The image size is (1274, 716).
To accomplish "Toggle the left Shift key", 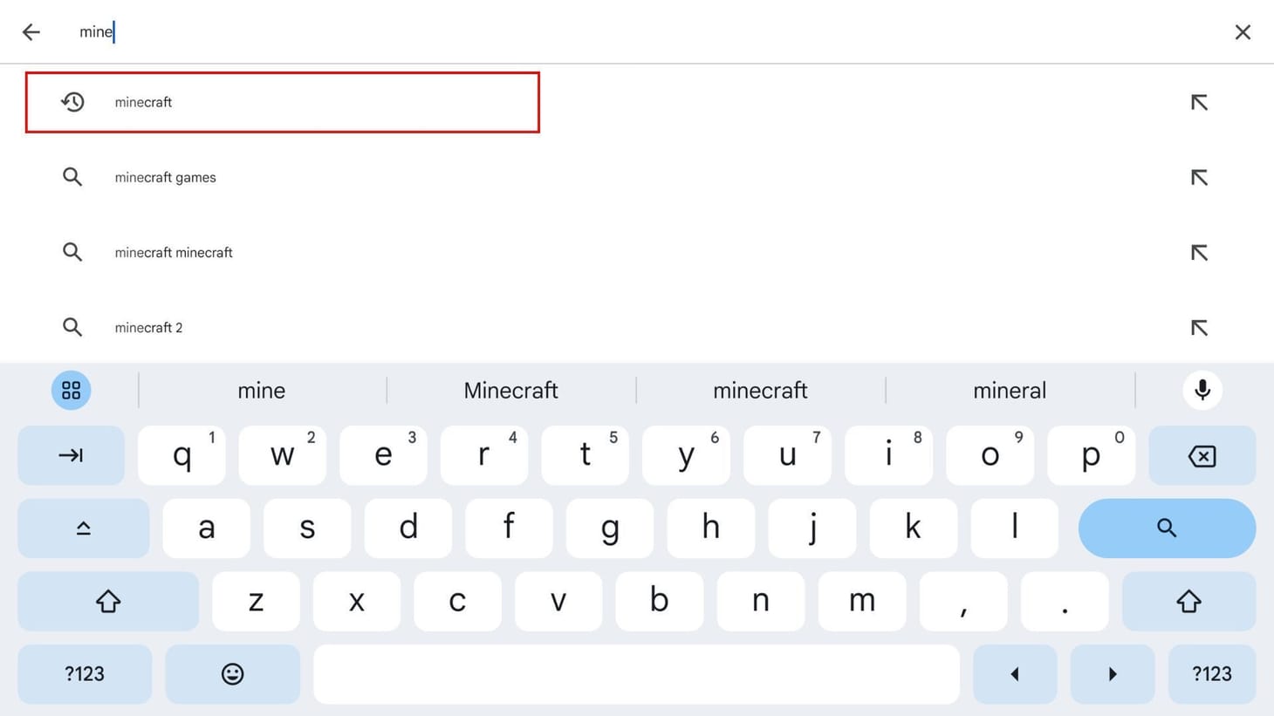I will (108, 601).
